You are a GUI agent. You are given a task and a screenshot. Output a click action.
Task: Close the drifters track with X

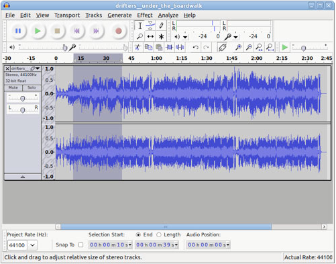(x=7, y=69)
